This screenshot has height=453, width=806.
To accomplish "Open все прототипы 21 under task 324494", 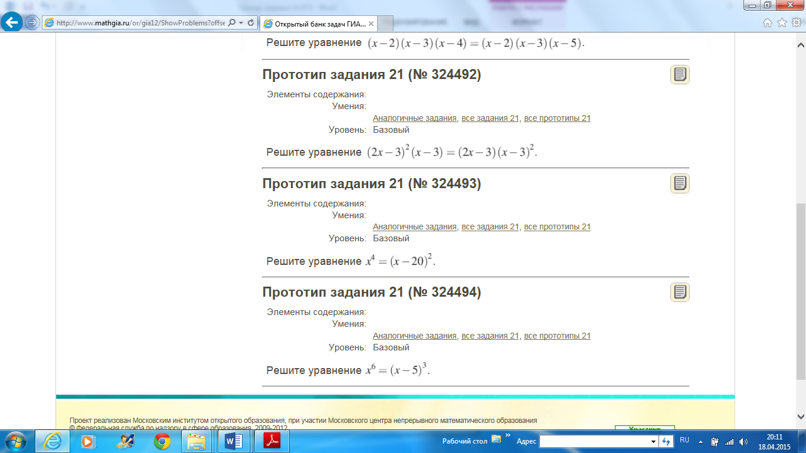I will [557, 336].
